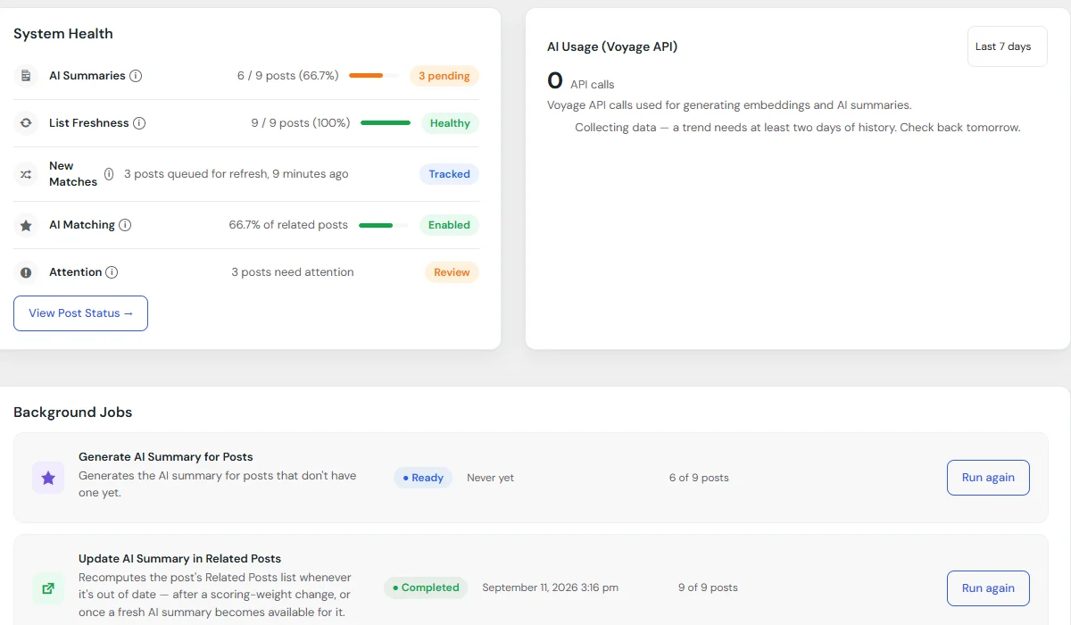1071x625 pixels.
Task: Click the 'Collecting data' trend notice
Action: (797, 128)
